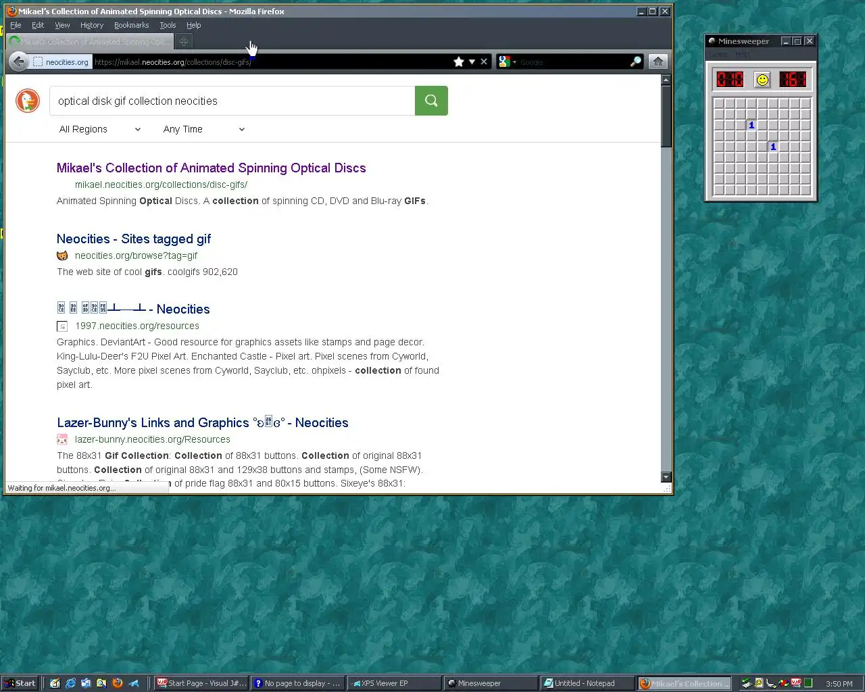Screen dimensions: 865x692
Task: Open the Game menu in Minesweeper
Action: click(x=718, y=54)
